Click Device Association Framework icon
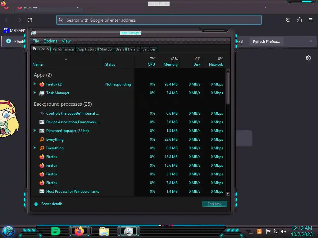 [x=42, y=122]
